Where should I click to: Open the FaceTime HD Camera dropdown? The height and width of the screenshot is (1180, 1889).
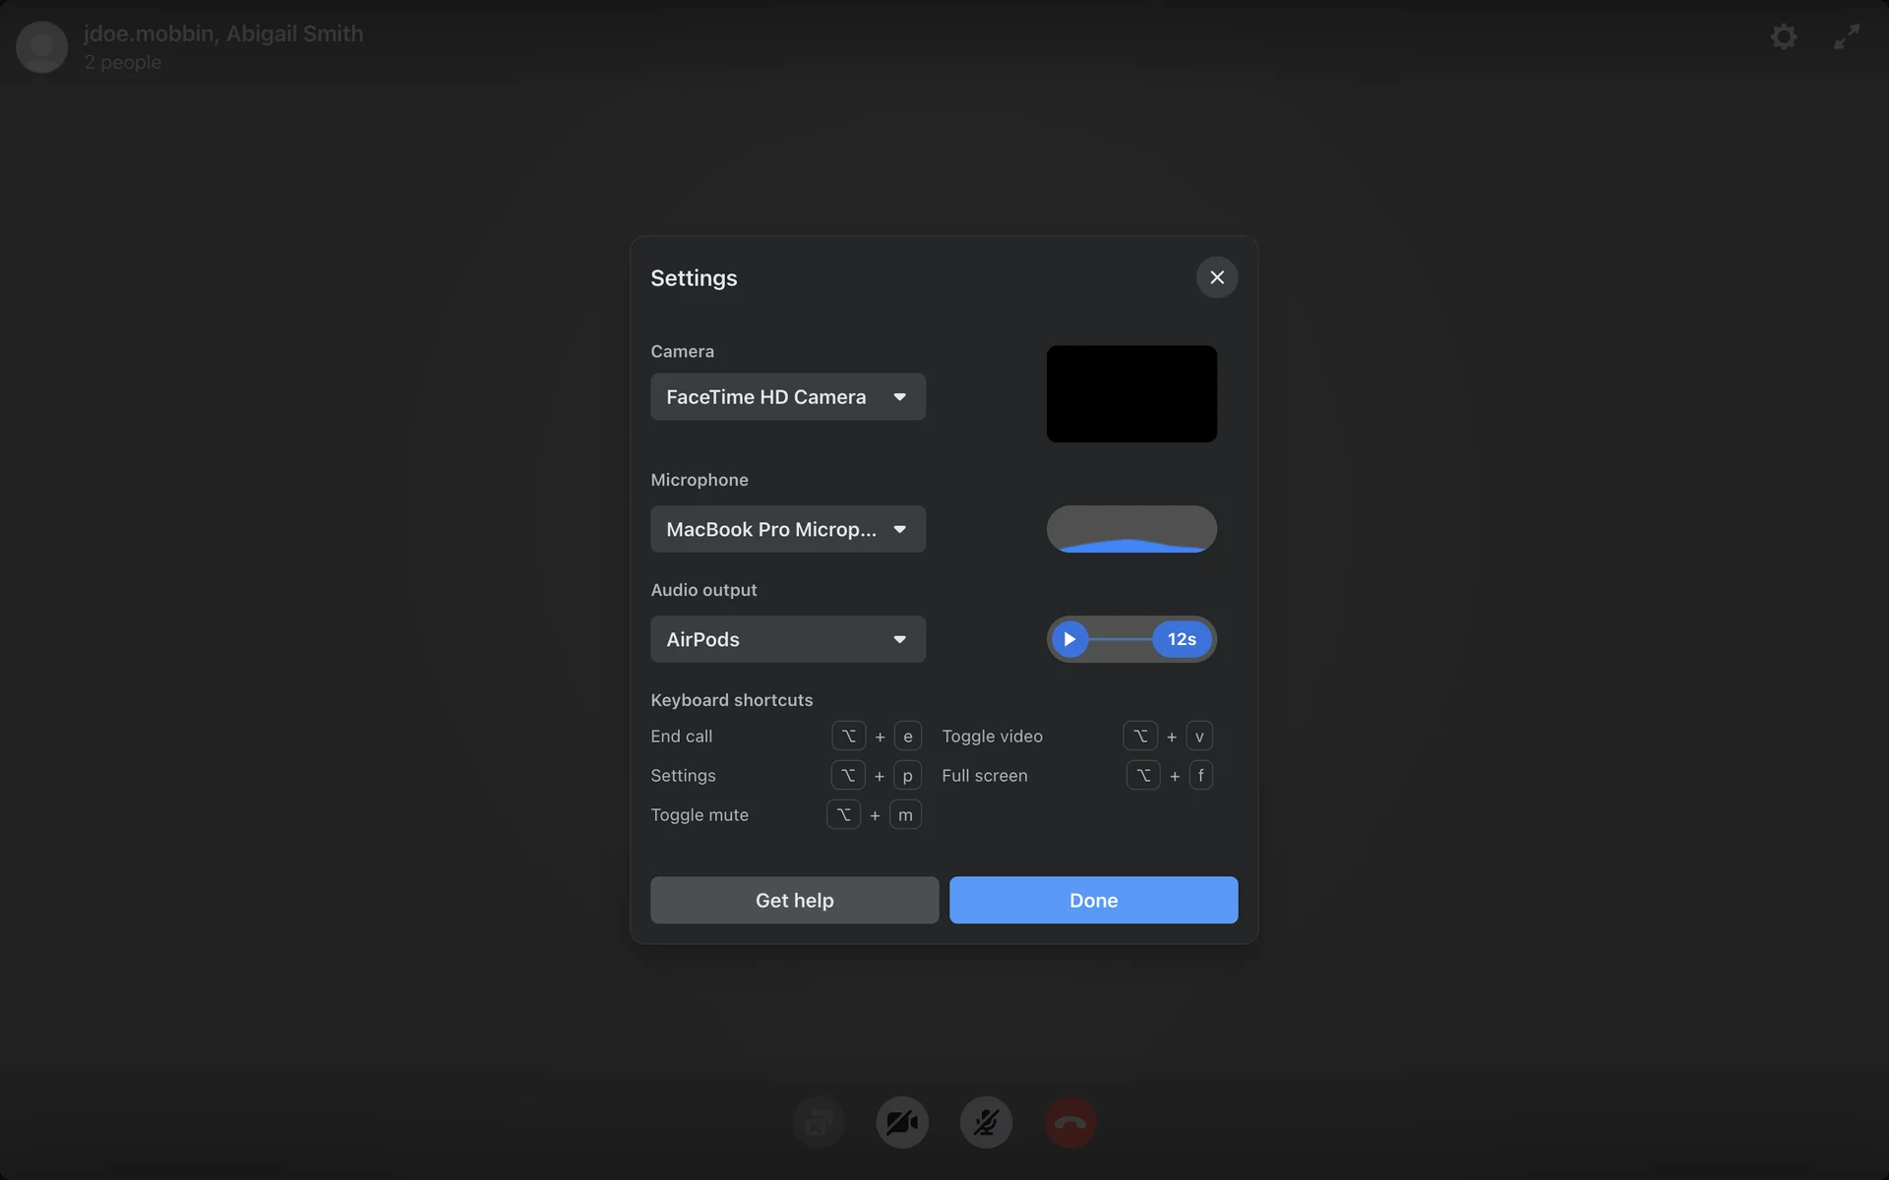pos(787,396)
